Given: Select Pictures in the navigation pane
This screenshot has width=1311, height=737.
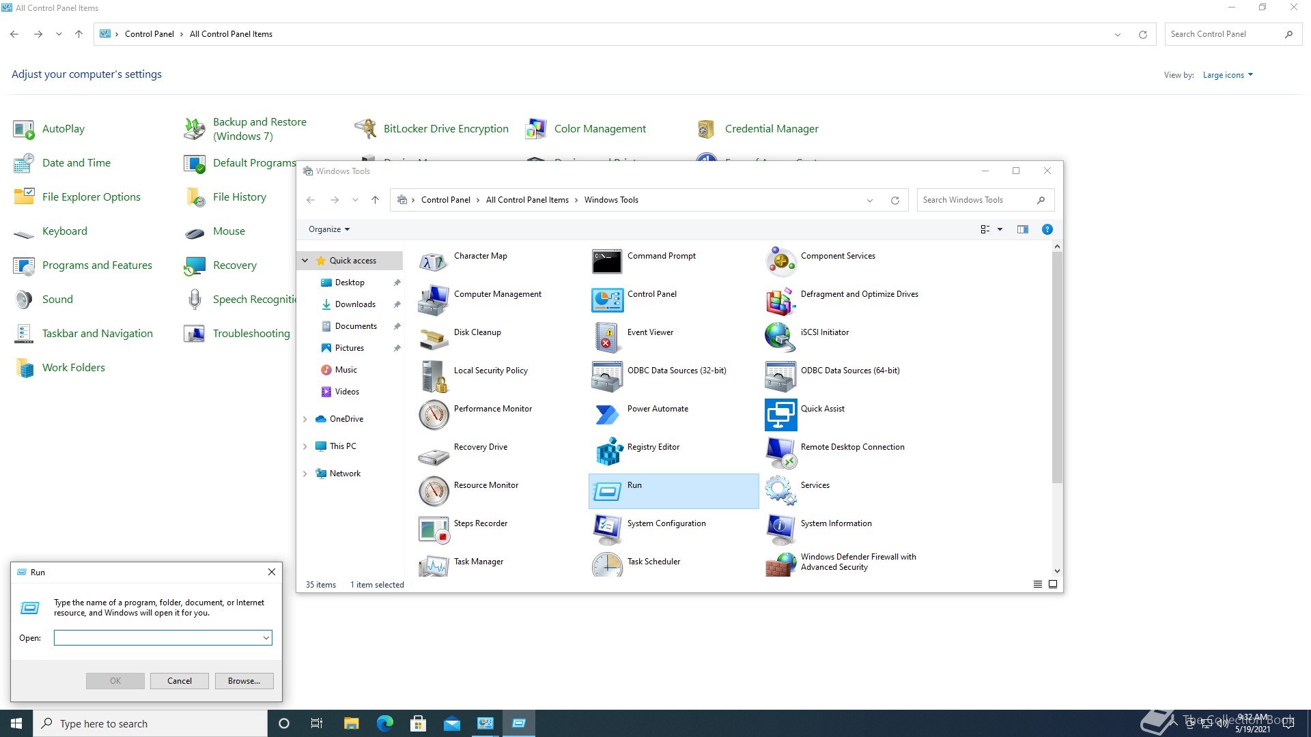Looking at the screenshot, I should point(350,348).
